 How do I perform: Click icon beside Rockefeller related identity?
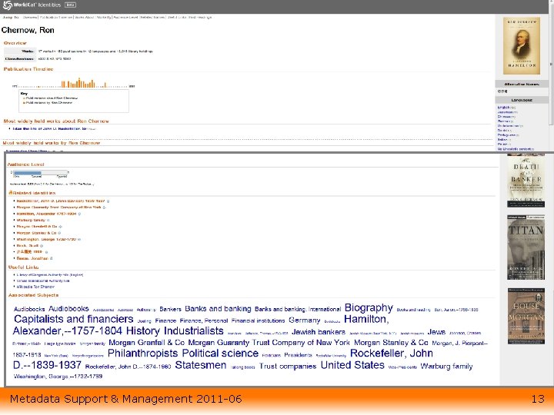(108, 201)
